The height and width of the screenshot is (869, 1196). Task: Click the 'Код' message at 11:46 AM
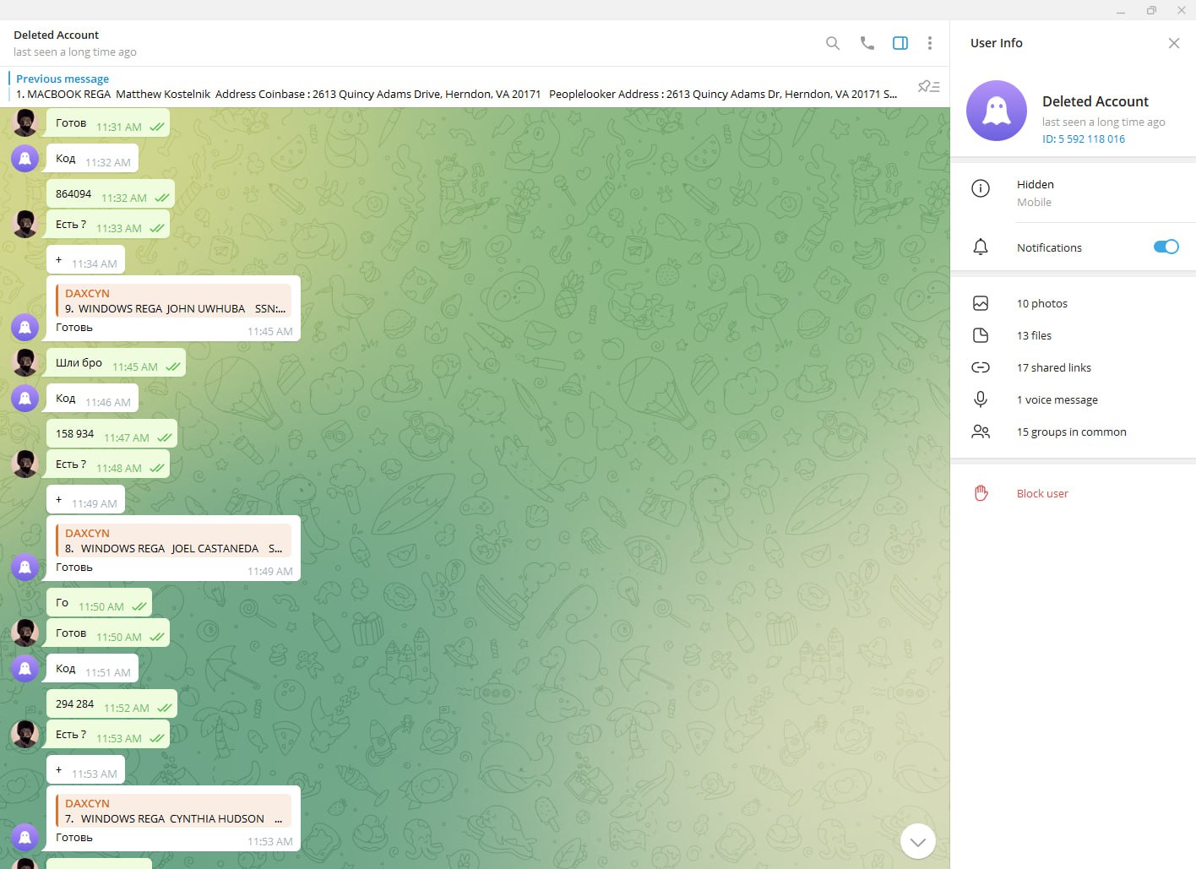pyautogui.click(x=93, y=399)
